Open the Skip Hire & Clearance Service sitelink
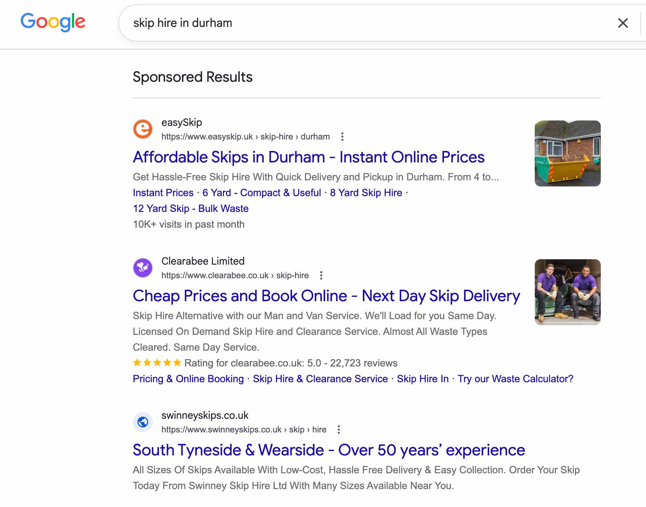 [320, 379]
